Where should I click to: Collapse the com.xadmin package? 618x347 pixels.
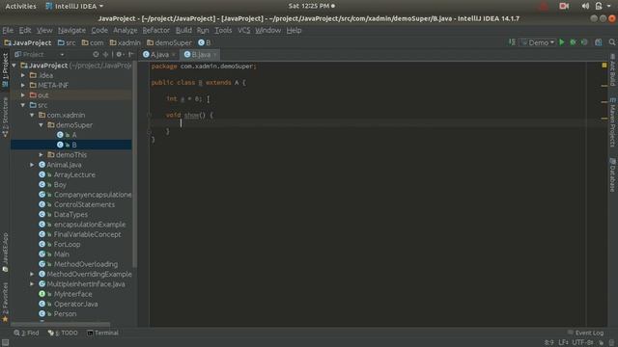coord(32,115)
